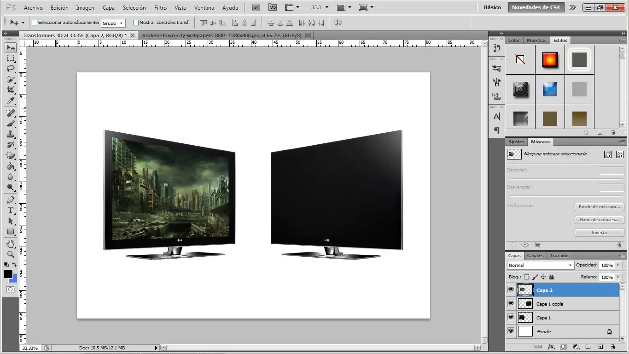Toggle lock all padlock in Bloq. row
Viewport: 629px width, 354px height.
552,277
